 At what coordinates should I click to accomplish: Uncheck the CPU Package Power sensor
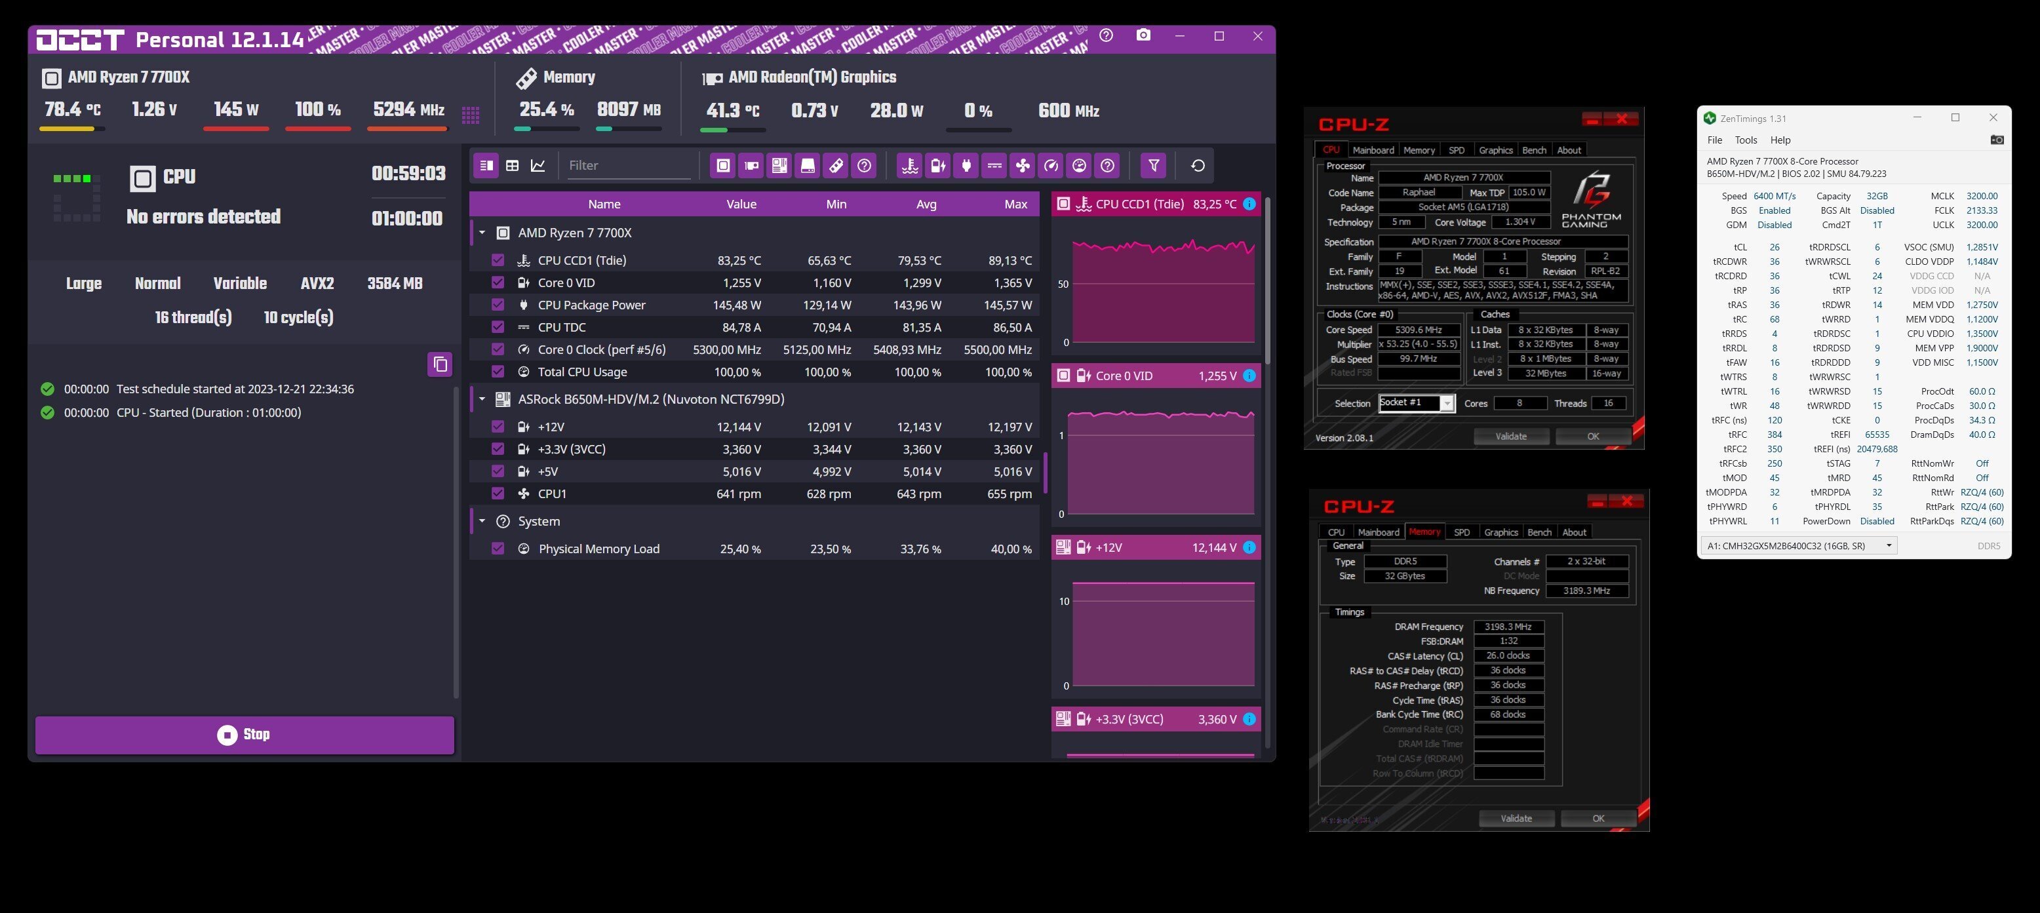pyautogui.click(x=498, y=305)
